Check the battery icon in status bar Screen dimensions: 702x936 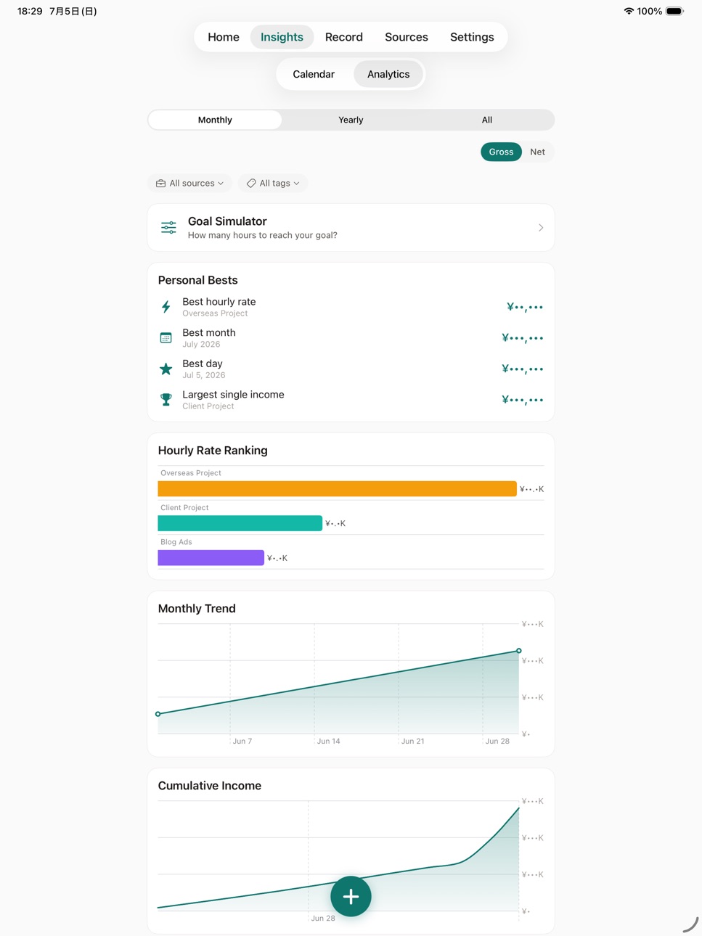[x=675, y=11]
